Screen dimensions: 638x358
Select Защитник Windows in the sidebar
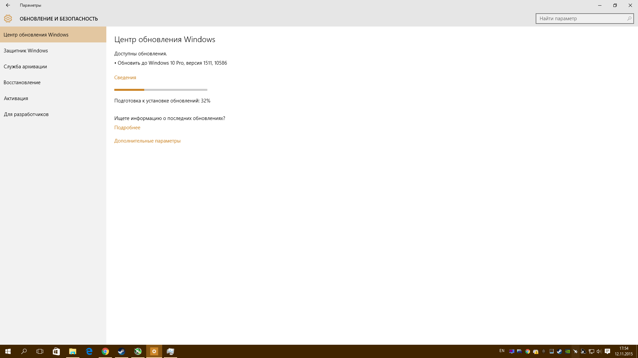pyautogui.click(x=26, y=51)
